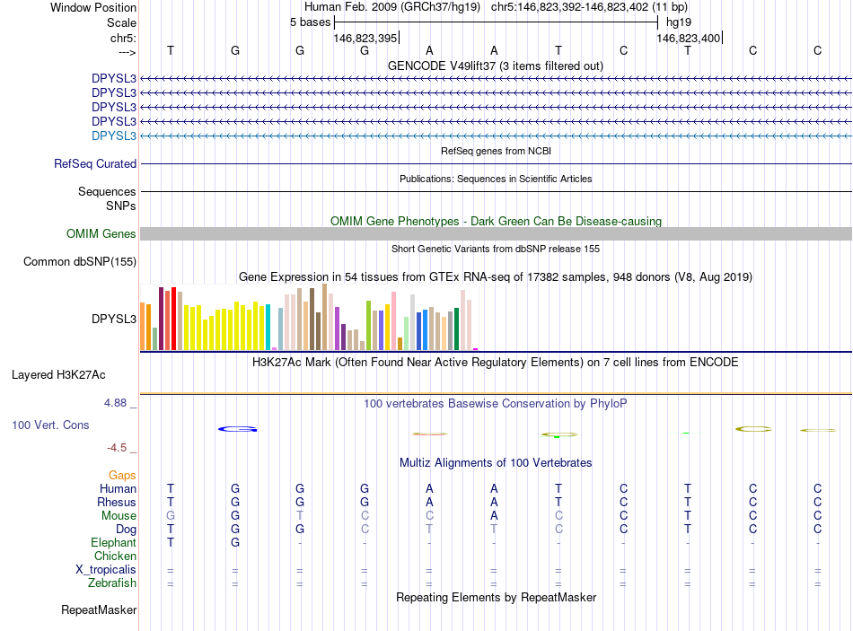
Task: Select the Rhesus alignment row label
Action: [x=117, y=502]
